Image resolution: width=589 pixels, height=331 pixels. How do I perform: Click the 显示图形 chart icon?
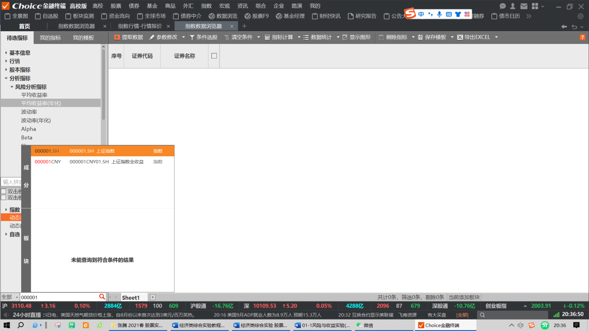pyautogui.click(x=345, y=37)
